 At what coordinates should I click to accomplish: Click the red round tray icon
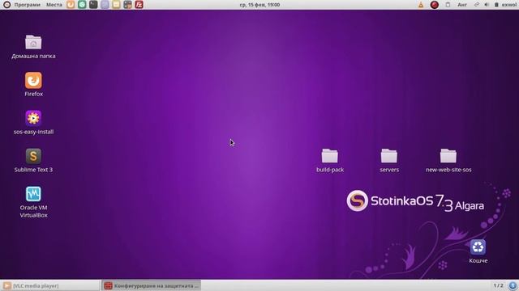click(435, 5)
